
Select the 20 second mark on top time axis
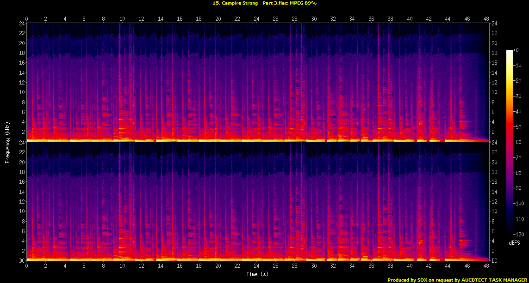coord(218,18)
